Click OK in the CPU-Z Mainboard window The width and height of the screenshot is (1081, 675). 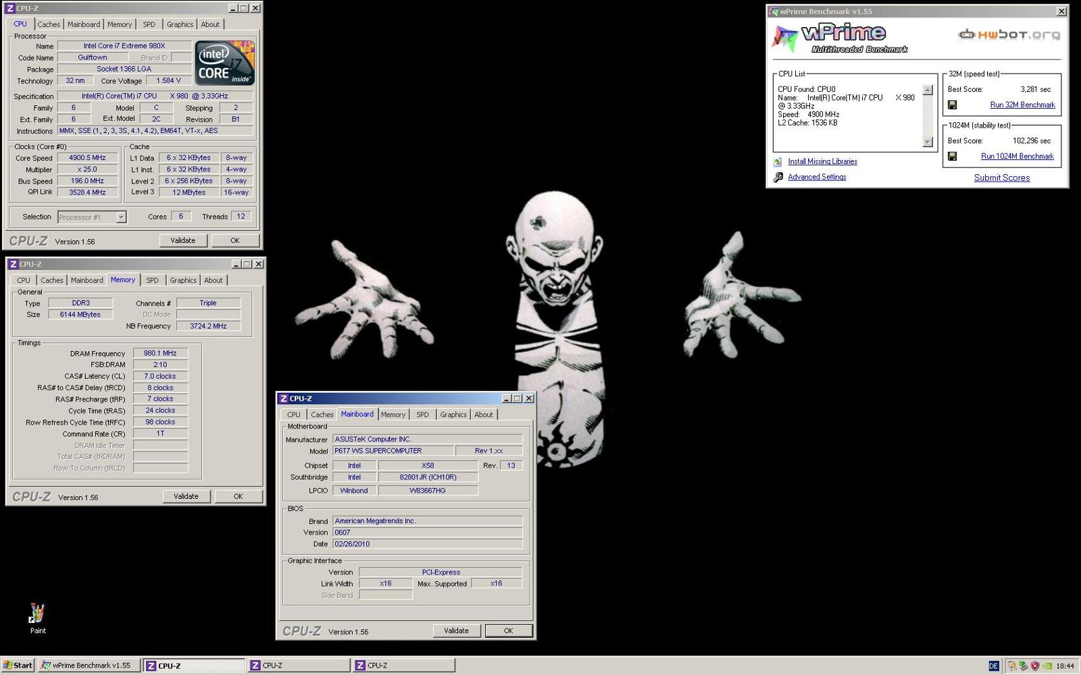click(x=509, y=630)
